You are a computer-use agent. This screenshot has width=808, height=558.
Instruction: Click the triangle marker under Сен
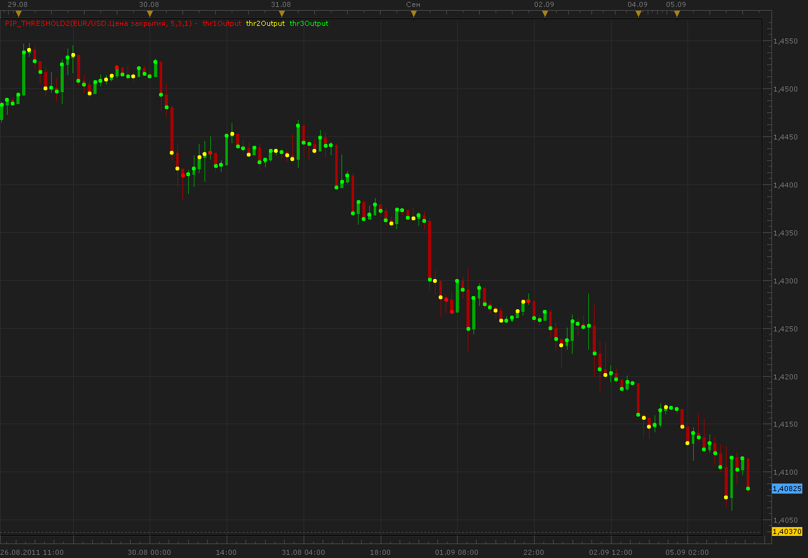point(413,13)
